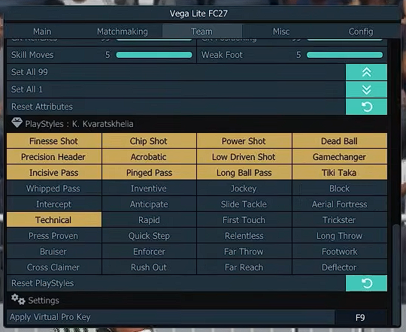Click the Reset Attributes label
The height and width of the screenshot is (332, 406).
pos(42,107)
